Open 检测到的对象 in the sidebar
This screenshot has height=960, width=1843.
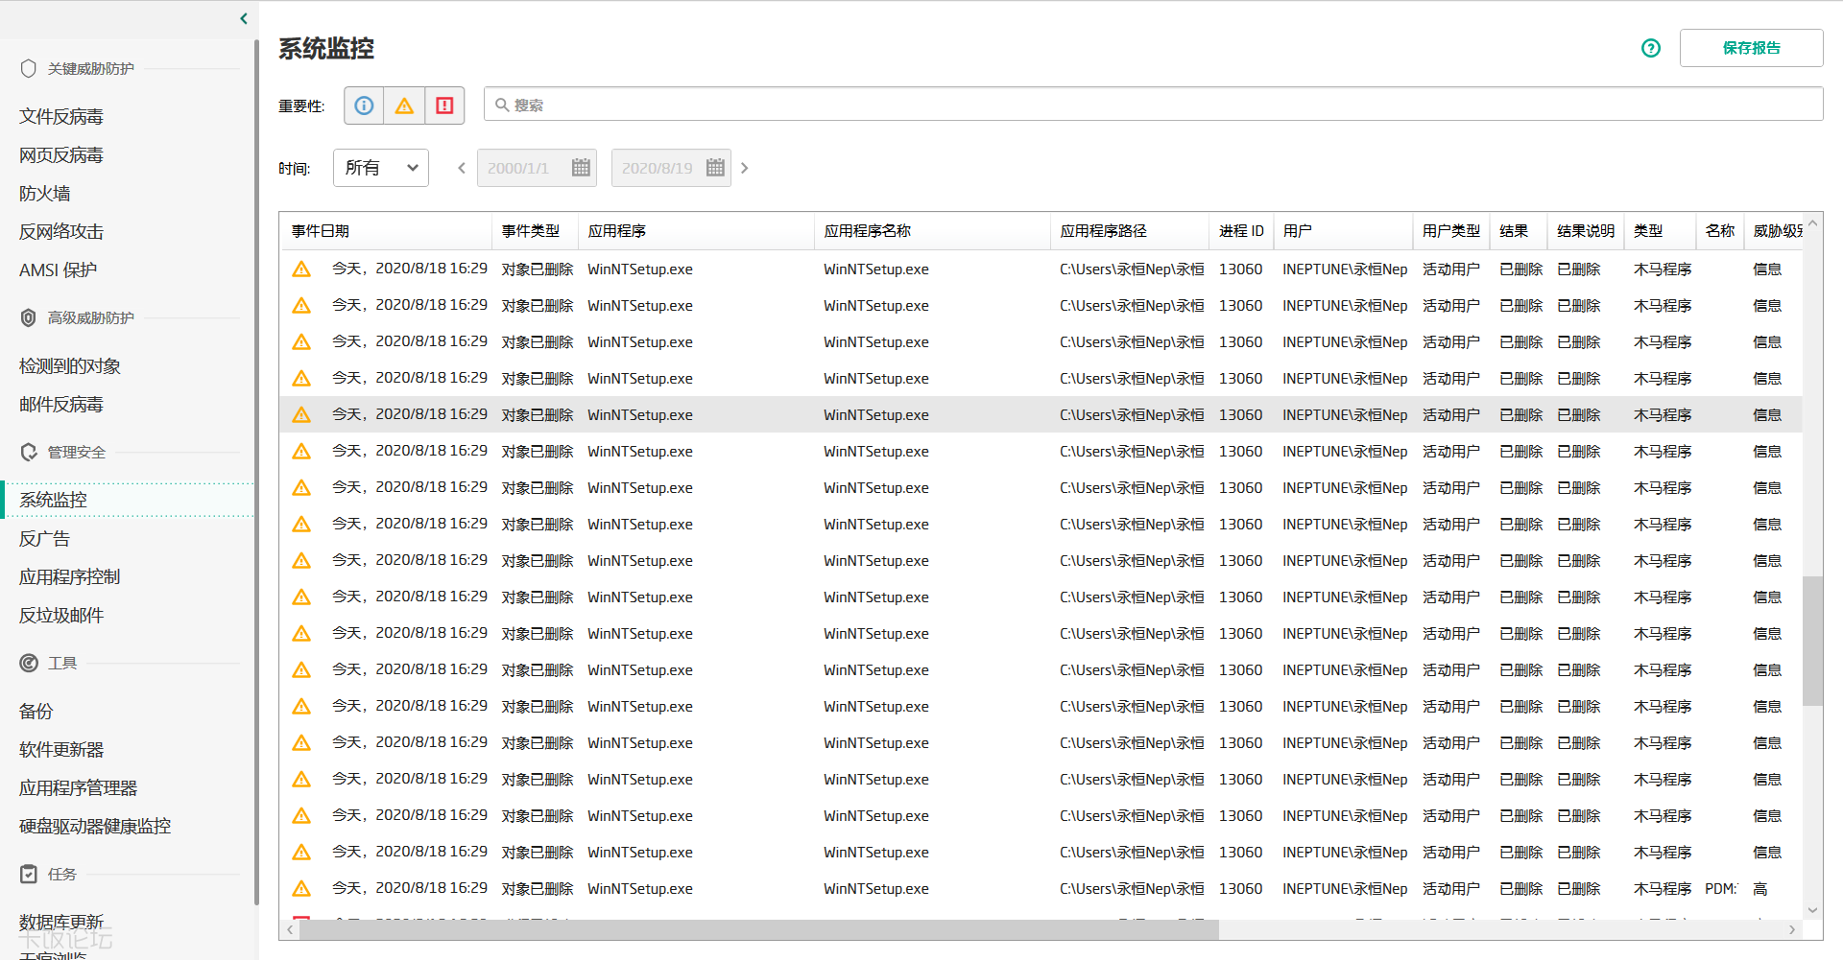coord(70,365)
